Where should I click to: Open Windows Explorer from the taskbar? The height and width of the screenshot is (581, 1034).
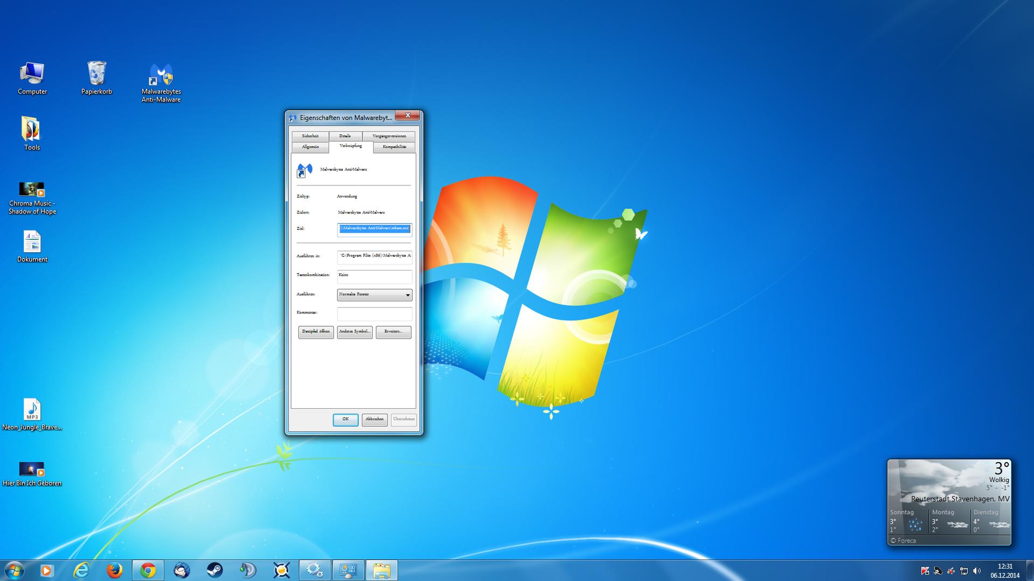(381, 570)
